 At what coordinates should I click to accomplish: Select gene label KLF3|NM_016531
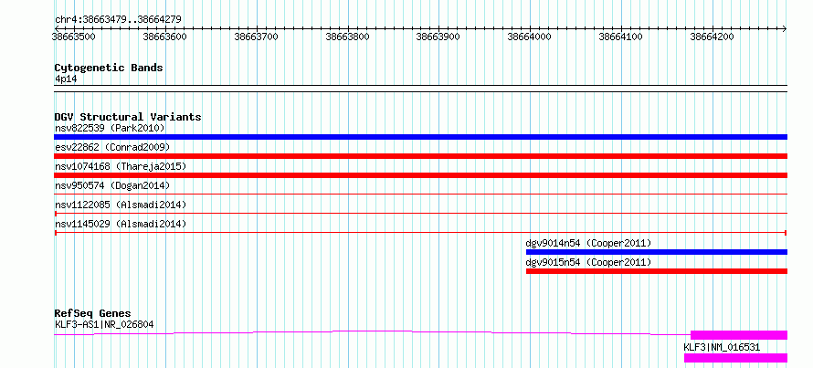pyautogui.click(x=722, y=347)
